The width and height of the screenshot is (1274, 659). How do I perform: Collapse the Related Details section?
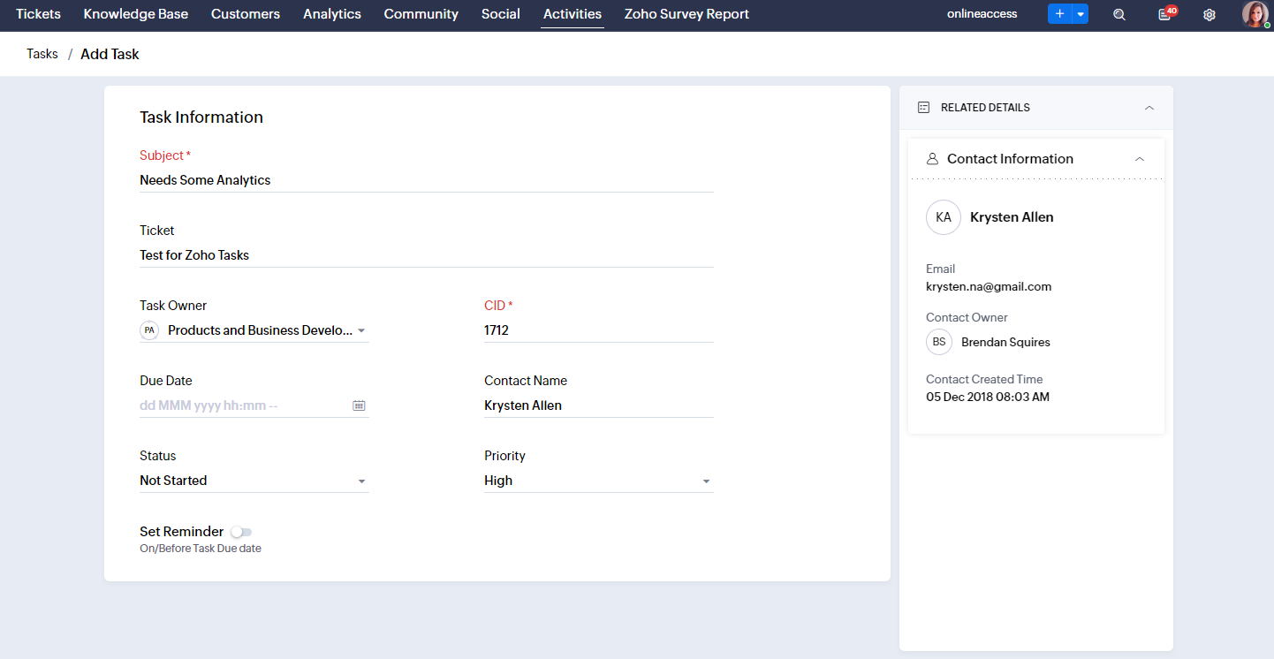(x=1149, y=108)
